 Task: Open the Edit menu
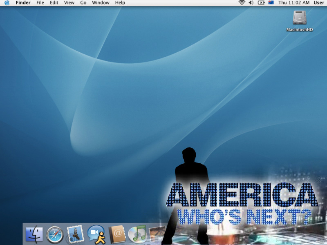point(54,3)
